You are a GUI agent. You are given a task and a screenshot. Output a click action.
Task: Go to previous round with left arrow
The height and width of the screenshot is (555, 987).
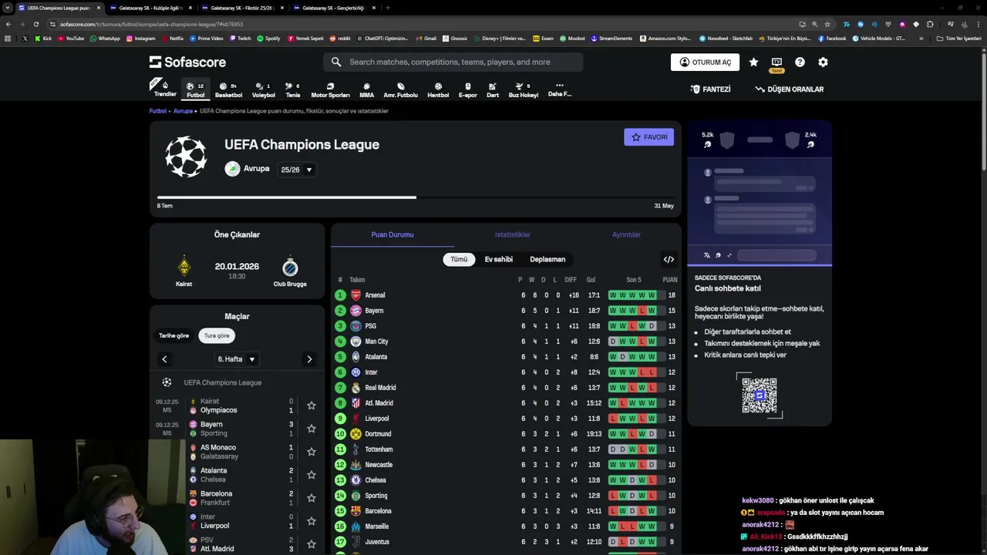click(x=164, y=359)
